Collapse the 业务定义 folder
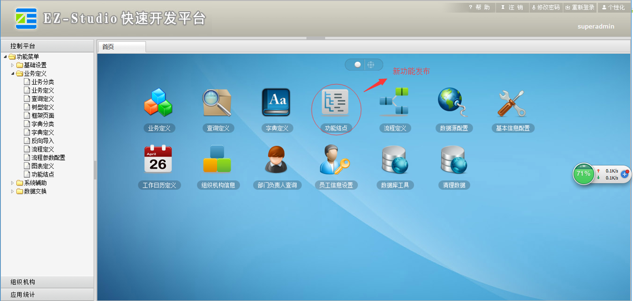This screenshot has height=301, width=633. [x=13, y=73]
